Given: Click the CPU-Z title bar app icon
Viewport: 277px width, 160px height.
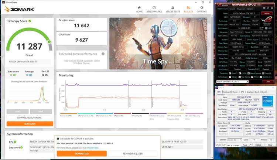Looking at the screenshot, I should pos(216,88).
